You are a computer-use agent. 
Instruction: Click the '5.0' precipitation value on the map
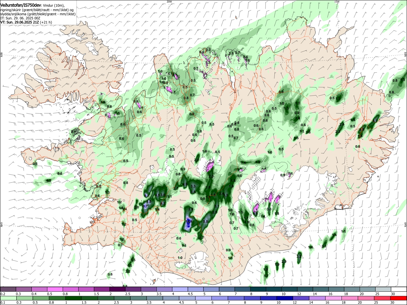point(205,221)
